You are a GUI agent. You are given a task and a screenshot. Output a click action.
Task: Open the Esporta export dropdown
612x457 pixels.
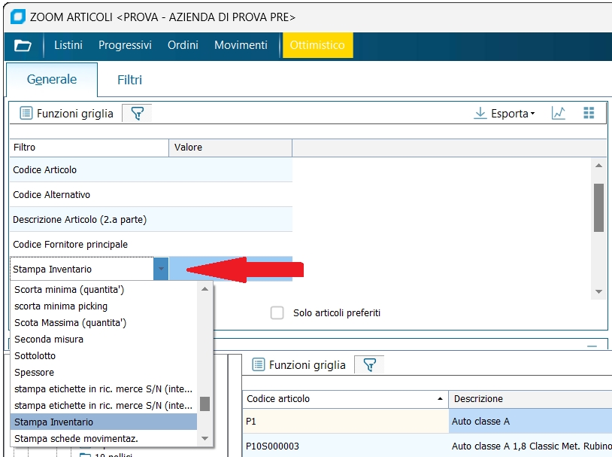tap(504, 114)
